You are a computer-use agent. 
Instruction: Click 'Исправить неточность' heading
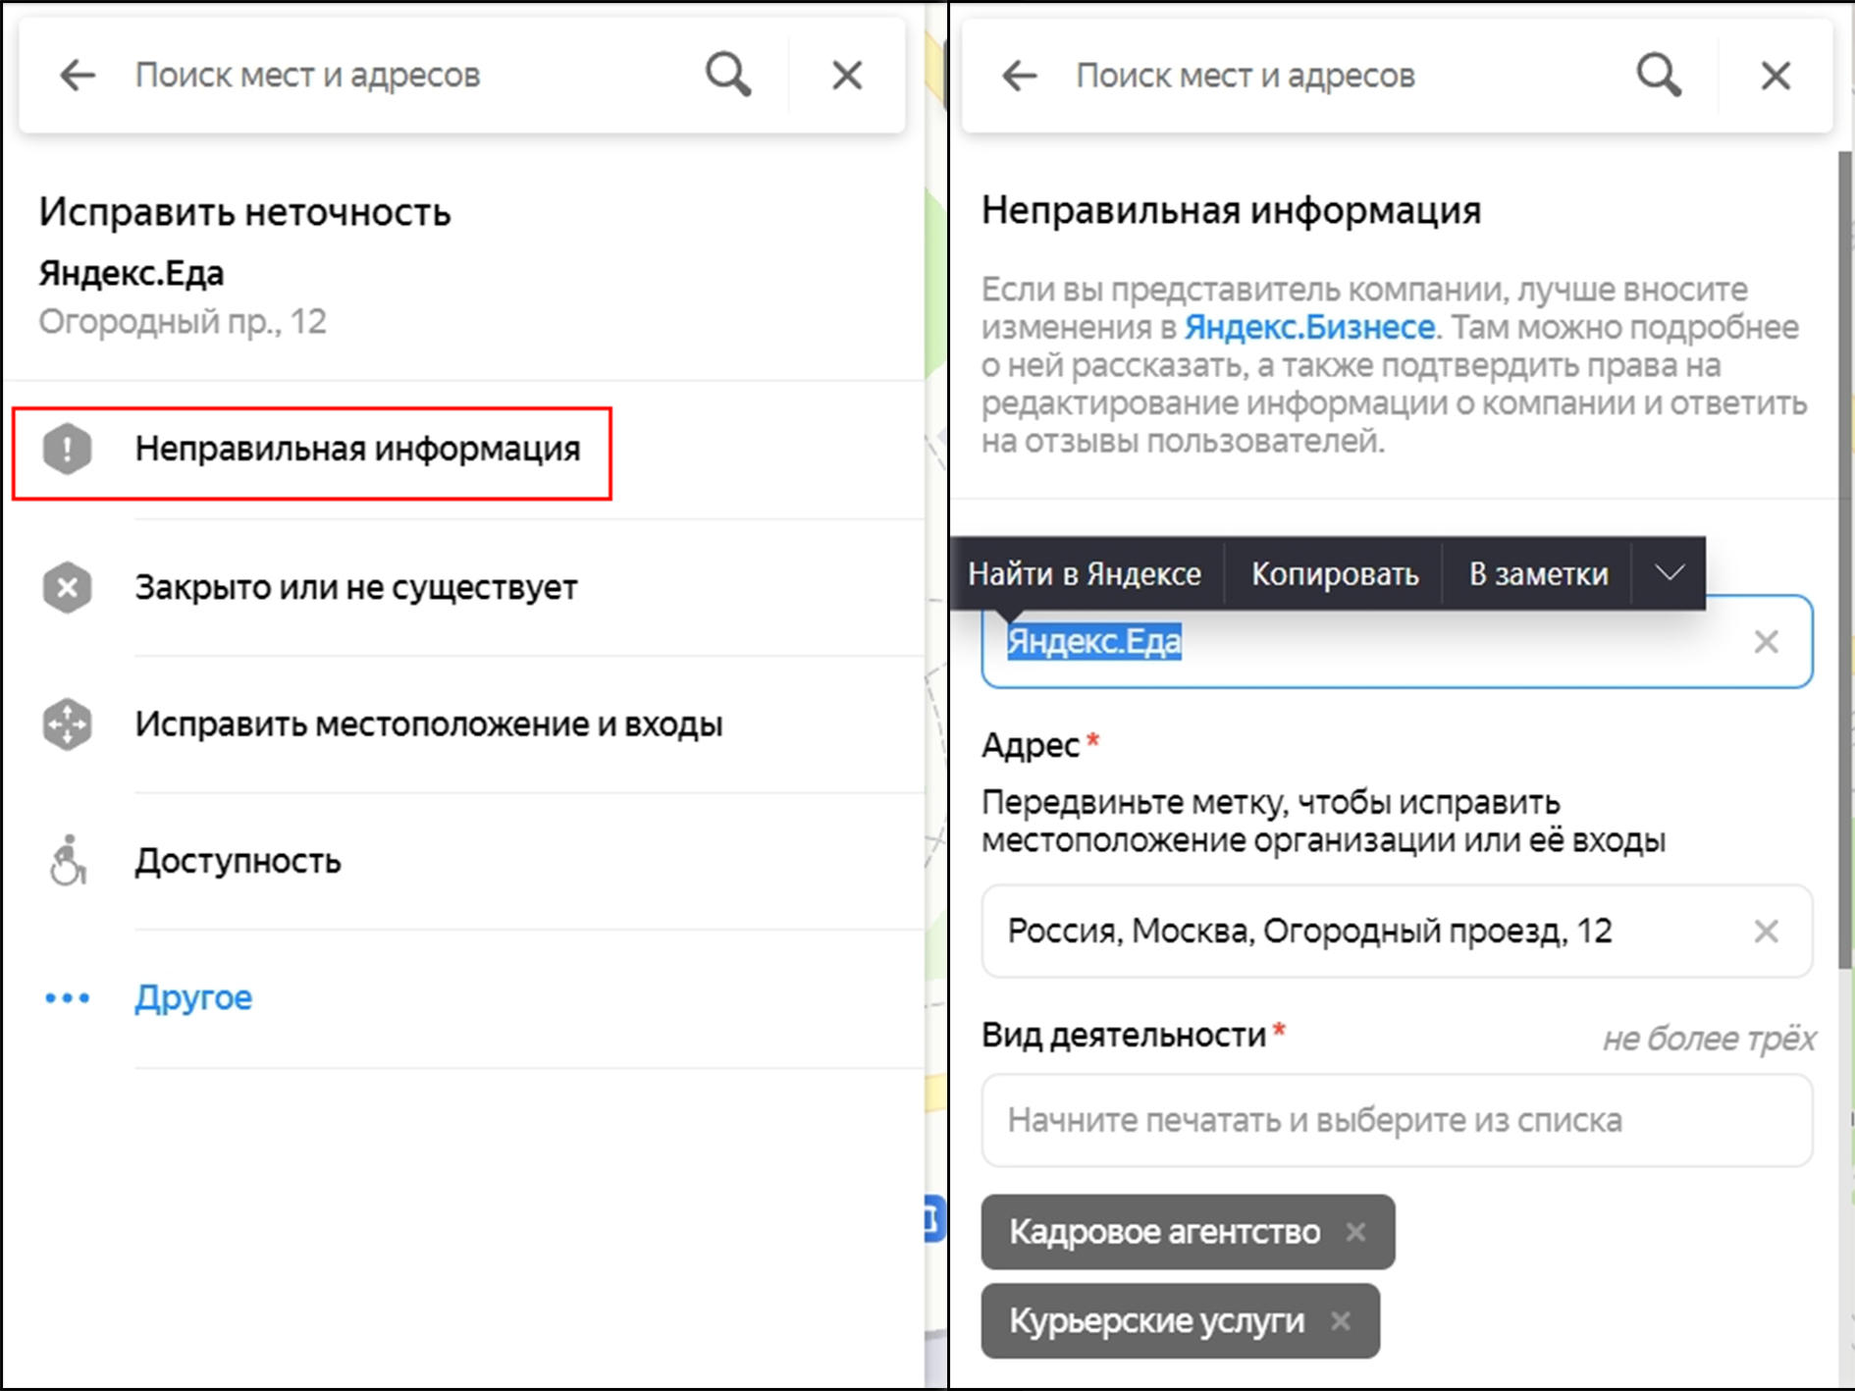[244, 212]
